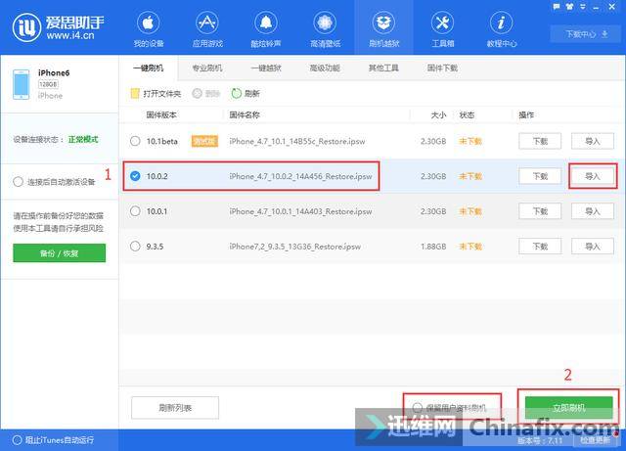Click filename iPhone7,2_9.3.5_13G36_Restore.ipsw
Image resolution: width=626 pixels, height=451 pixels.
coord(294,247)
